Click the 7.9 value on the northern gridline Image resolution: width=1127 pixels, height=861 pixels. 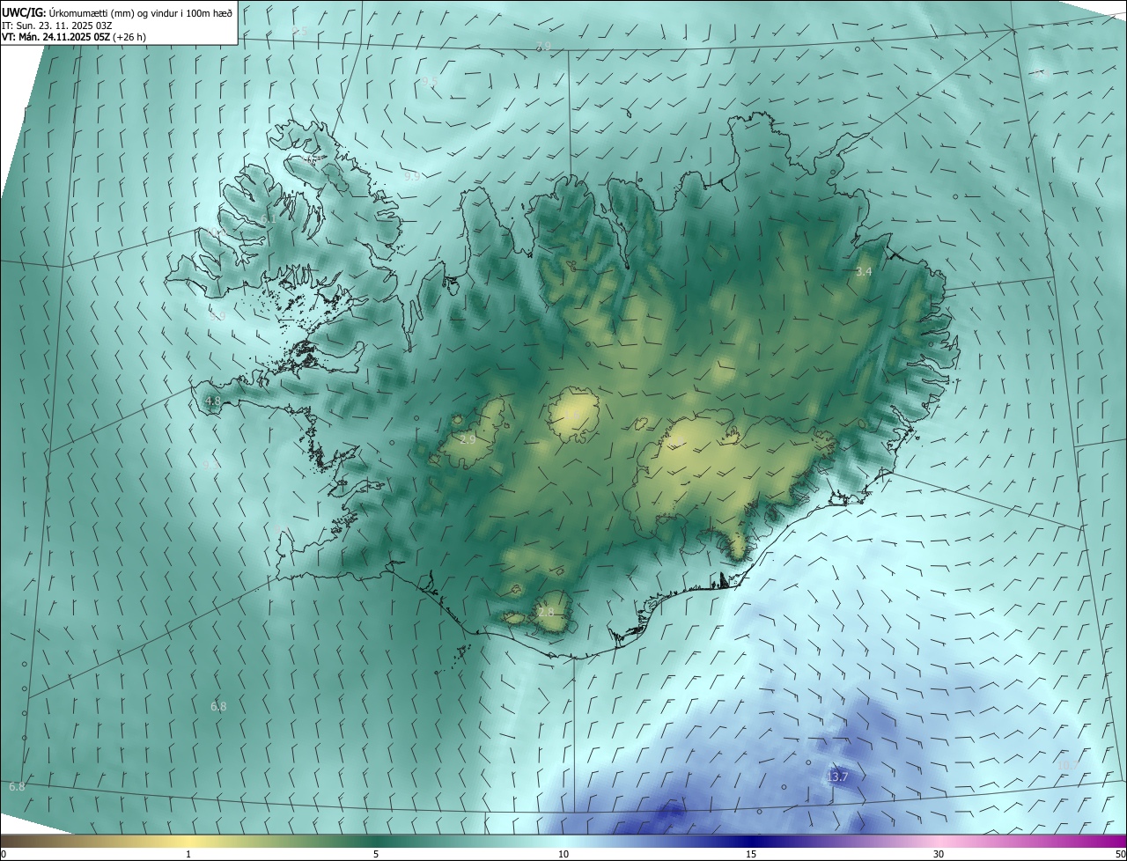coord(544,46)
